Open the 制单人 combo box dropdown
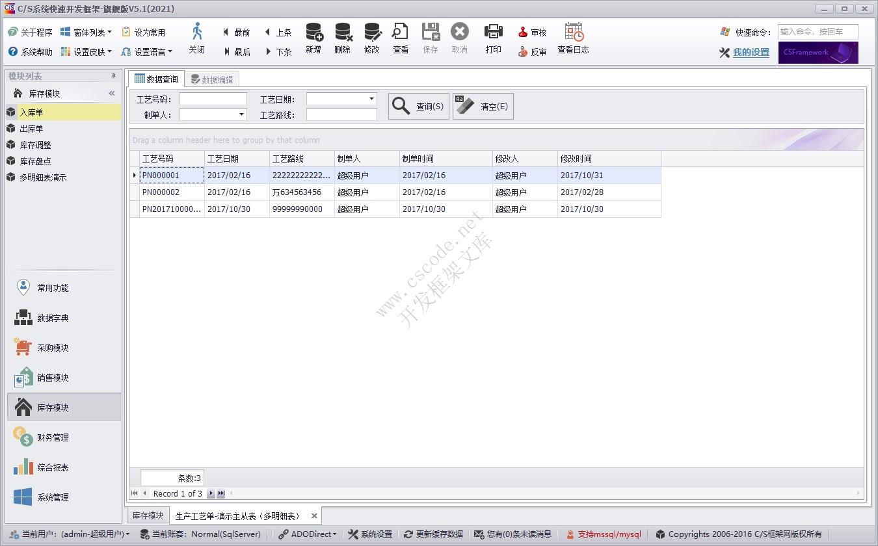Image resolution: width=878 pixels, height=546 pixels. 242,114
